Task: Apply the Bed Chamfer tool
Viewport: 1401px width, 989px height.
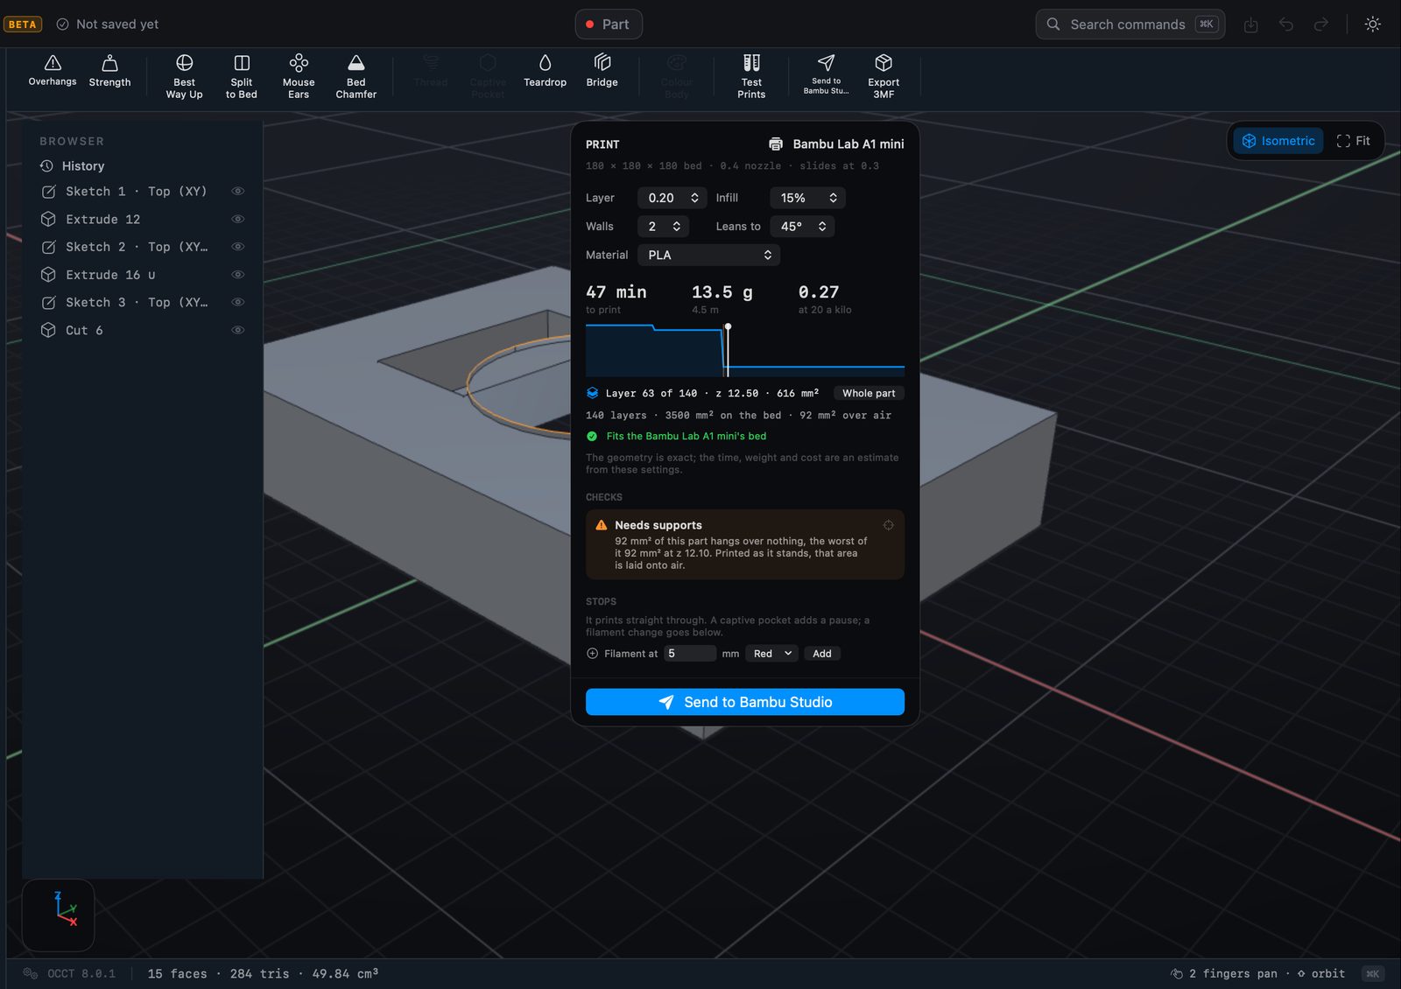Action: coord(356,77)
